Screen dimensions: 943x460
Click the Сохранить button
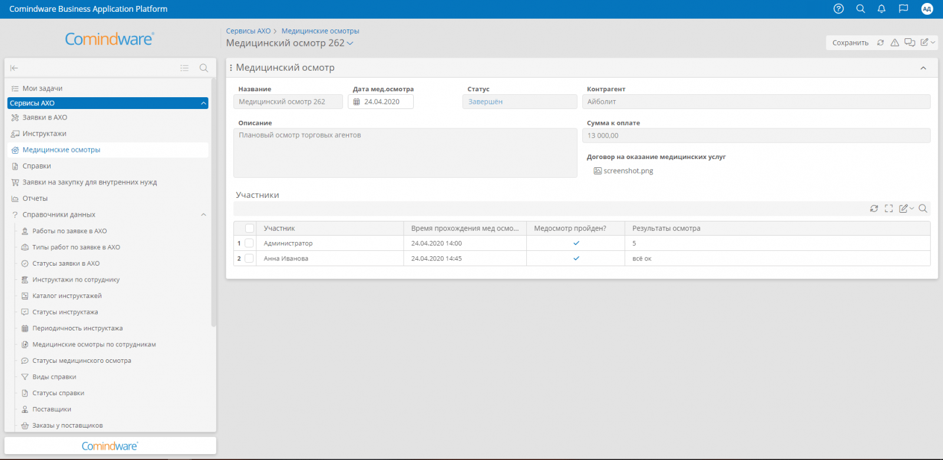(850, 43)
